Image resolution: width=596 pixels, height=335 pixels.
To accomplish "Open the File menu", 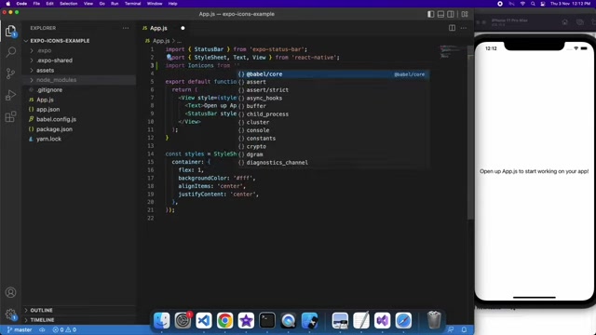I will pyautogui.click(x=36, y=4).
